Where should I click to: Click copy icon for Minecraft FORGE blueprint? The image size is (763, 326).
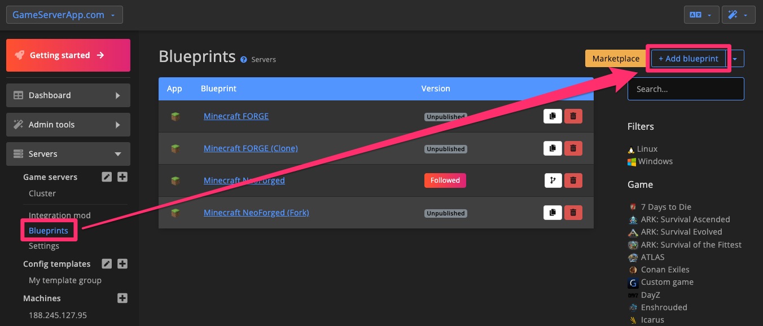[552, 116]
